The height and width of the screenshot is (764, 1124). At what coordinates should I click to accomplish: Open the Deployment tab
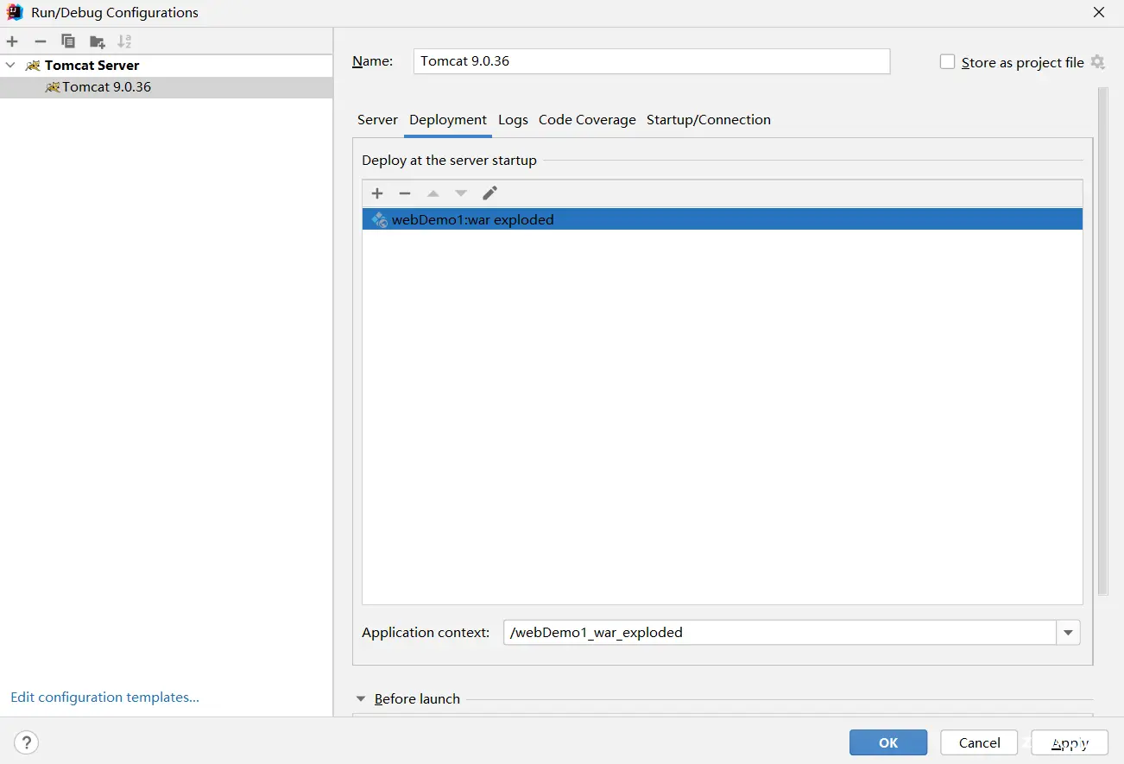point(448,120)
